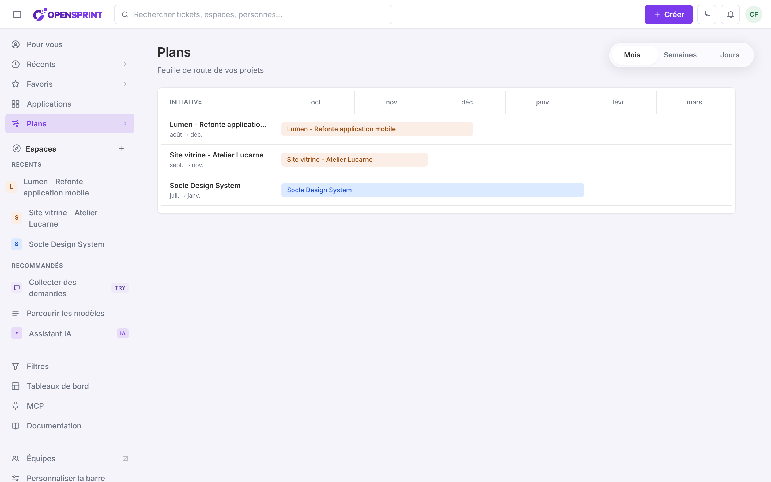771x482 pixels.
Task: Click the 'Site vitrine - Atelier Lucarne' initiative row title
Action: click(x=216, y=155)
